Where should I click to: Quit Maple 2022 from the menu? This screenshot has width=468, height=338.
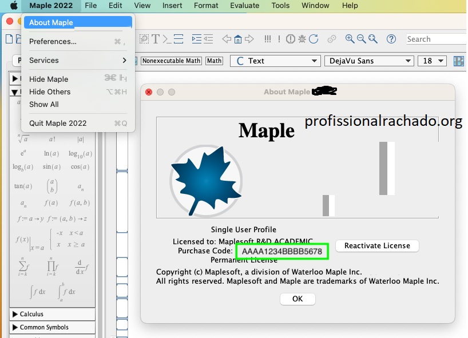click(78, 123)
